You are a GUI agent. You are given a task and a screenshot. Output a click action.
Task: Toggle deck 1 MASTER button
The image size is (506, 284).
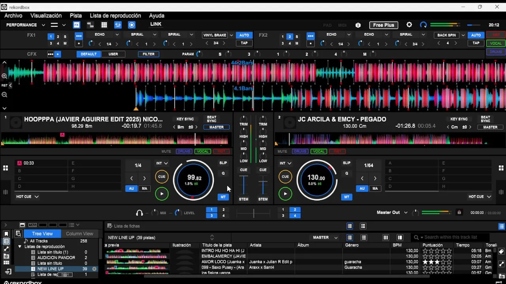pos(216,127)
